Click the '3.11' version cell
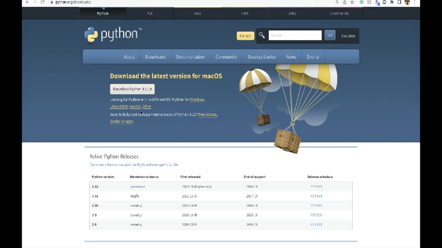 95,196
